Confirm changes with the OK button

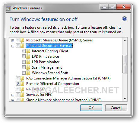pos(91,108)
